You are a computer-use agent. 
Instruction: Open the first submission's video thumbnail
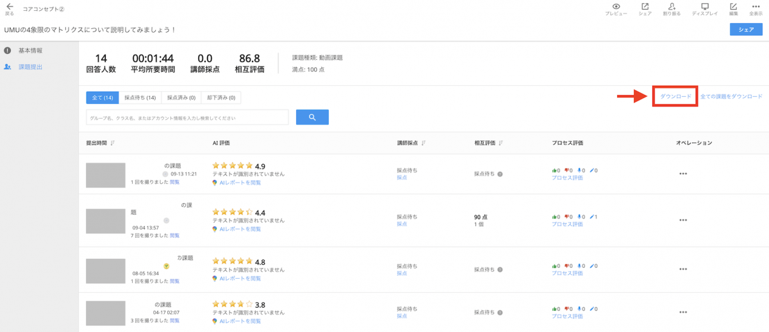[105, 175]
